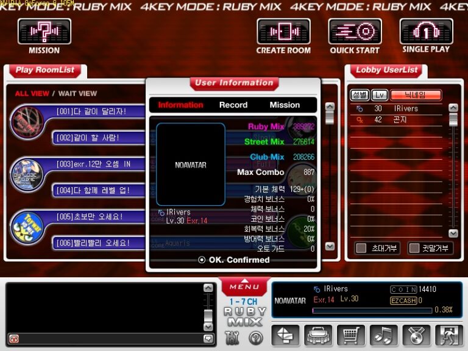Viewport: 468px width, 351px height.
Task: Select ALL VIEW room filter
Action: (32, 93)
